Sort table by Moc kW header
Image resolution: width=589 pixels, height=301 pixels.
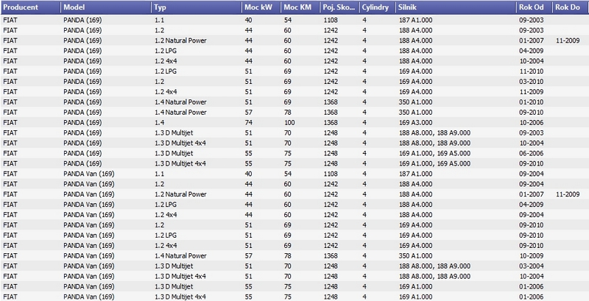click(261, 7)
